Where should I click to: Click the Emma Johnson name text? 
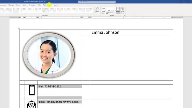[105, 32]
